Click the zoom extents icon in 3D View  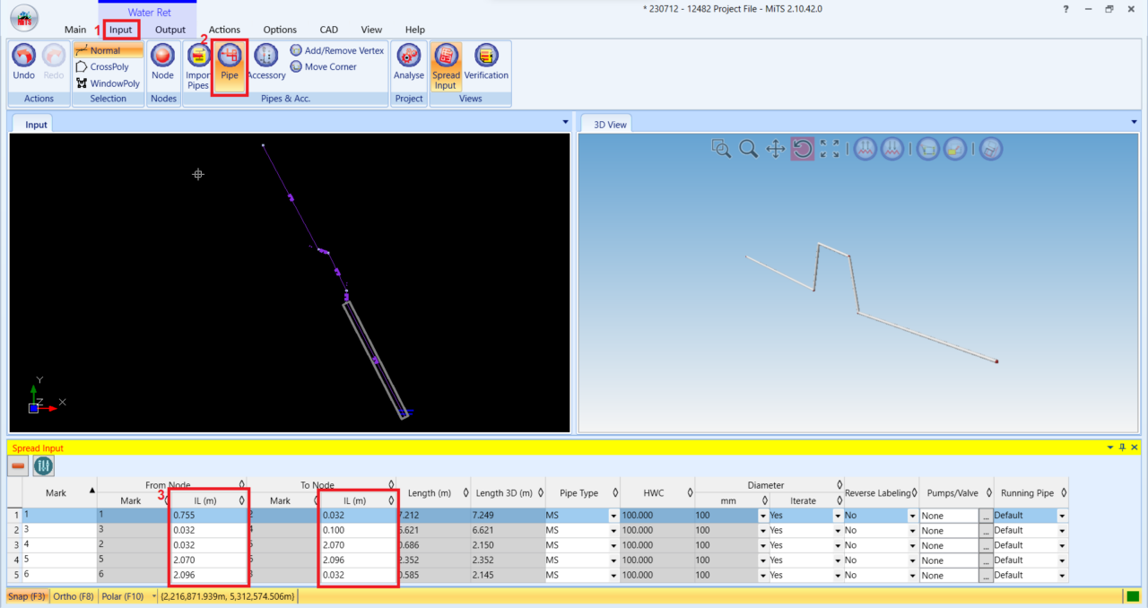click(x=829, y=149)
